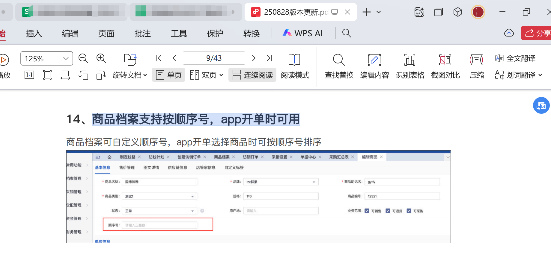
Task: Open 阅读模式 reading mode
Action: click(294, 66)
